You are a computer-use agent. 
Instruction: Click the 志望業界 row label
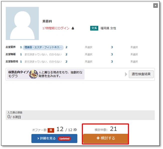point(11,47)
